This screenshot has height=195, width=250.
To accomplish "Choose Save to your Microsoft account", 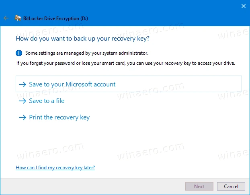I will 72,84.
